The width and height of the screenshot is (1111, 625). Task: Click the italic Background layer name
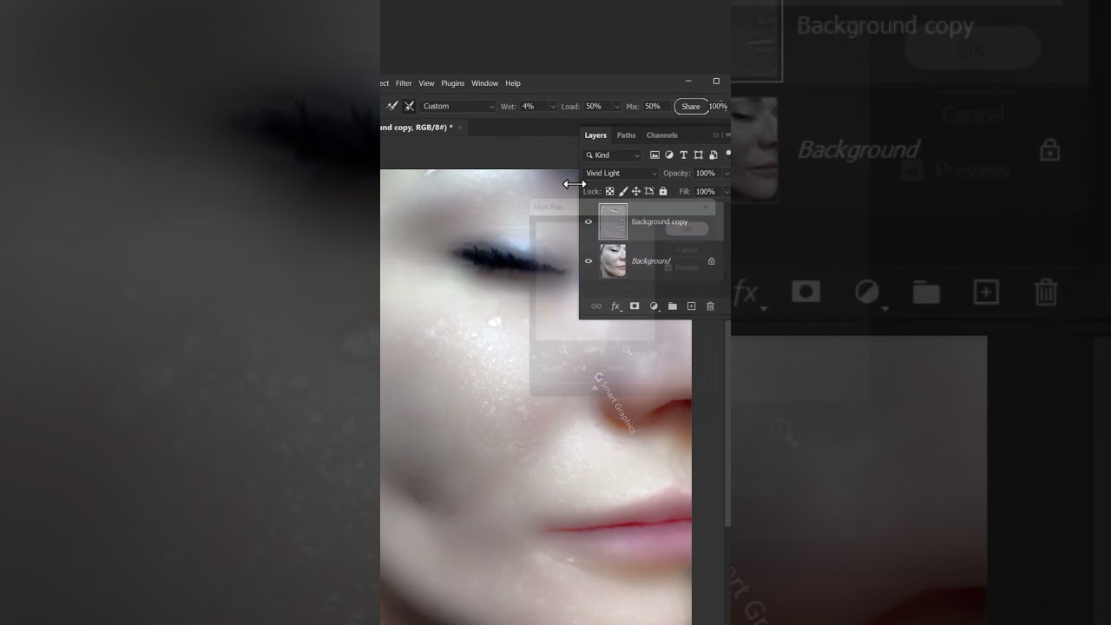click(x=651, y=261)
